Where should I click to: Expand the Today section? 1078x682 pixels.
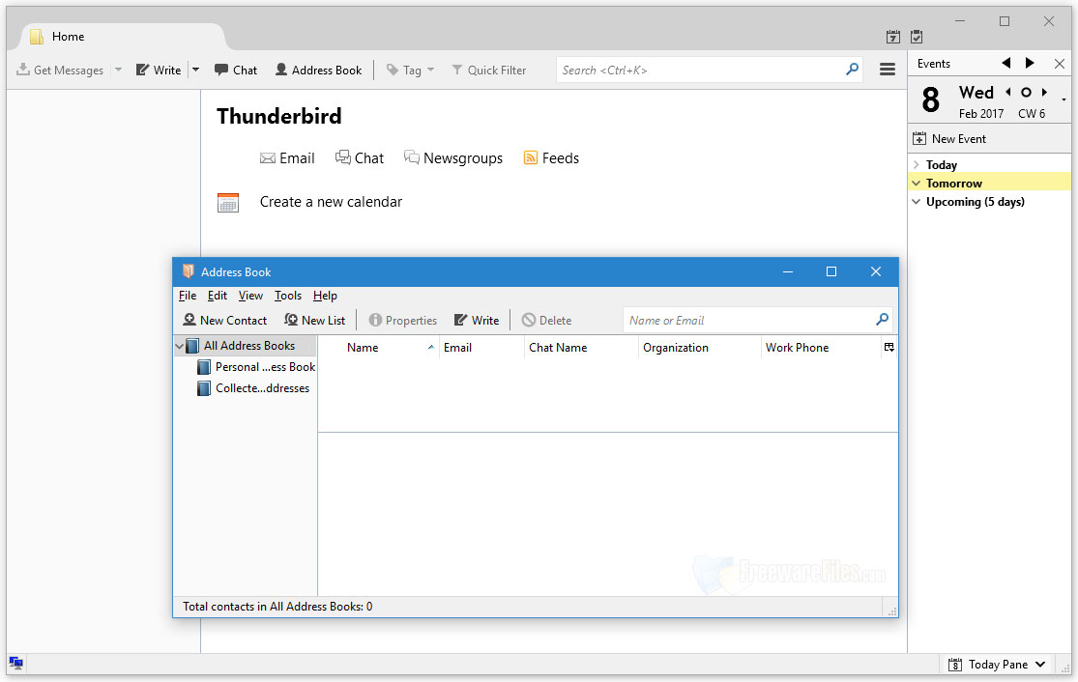click(x=917, y=165)
